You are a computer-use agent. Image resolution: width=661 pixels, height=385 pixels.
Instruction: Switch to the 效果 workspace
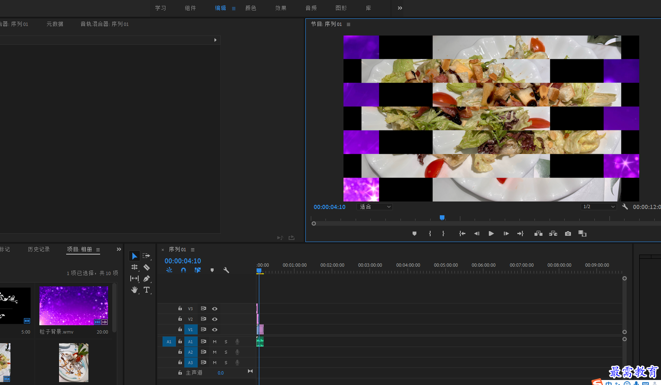(281, 8)
